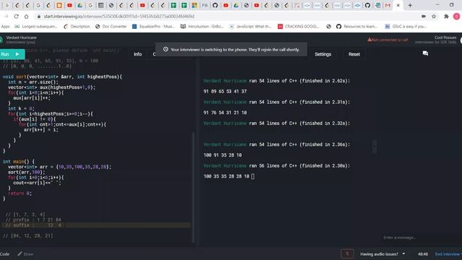Image resolution: width=462 pixels, height=260 pixels.
Task: Switch to the Gmail browser tab
Action: [x=388, y=5]
